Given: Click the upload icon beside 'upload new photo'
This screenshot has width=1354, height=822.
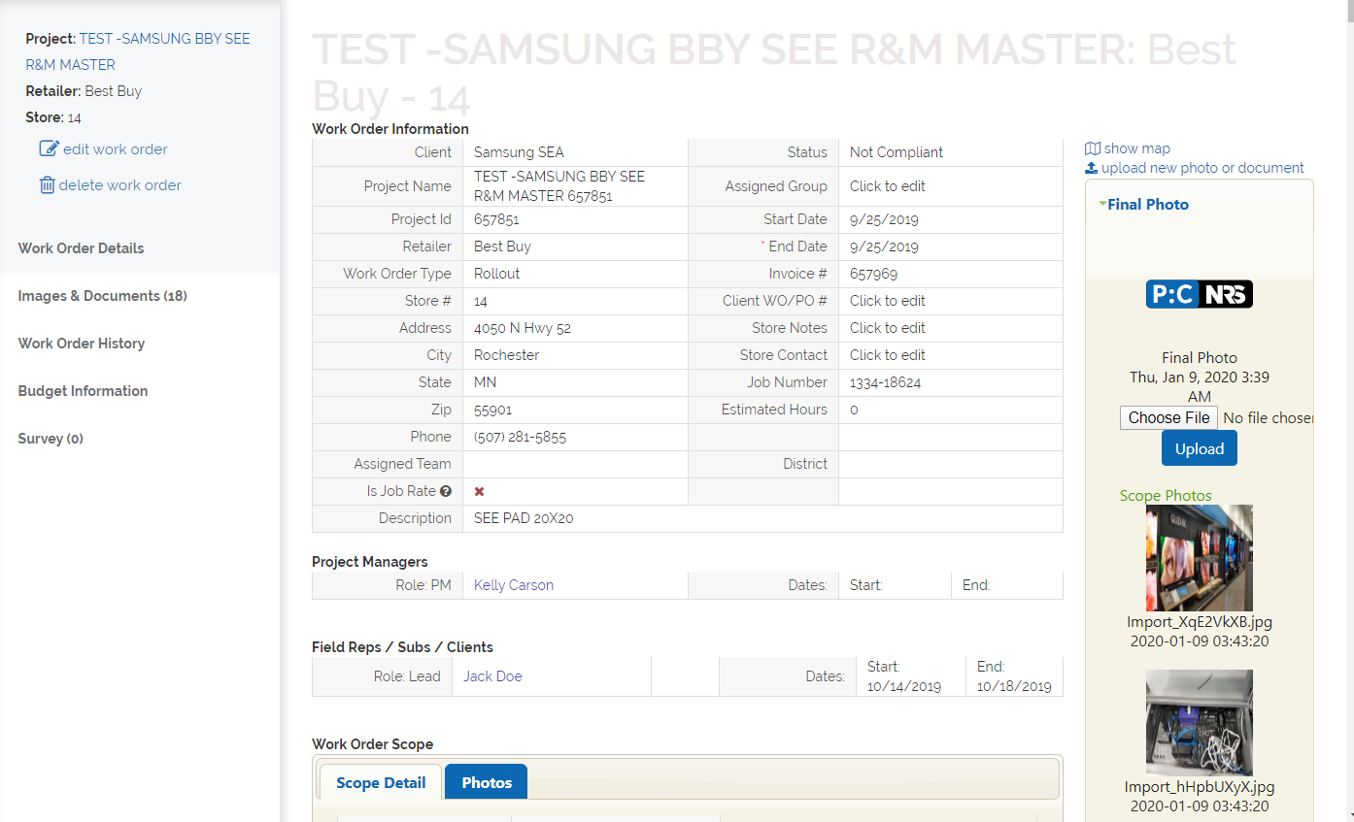Looking at the screenshot, I should click(1092, 168).
